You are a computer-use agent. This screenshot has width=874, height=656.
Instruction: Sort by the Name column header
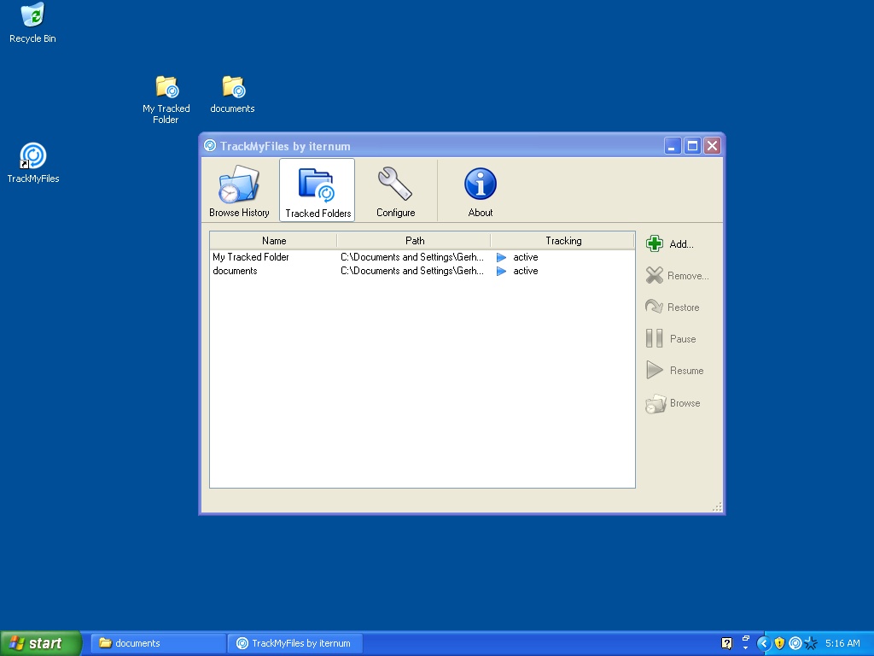coord(274,240)
